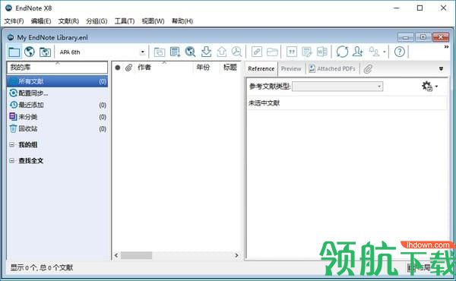Screen dimensions: 456x281
Task: Click horizontal scrollbar thumb in reference list
Action: 136,255
